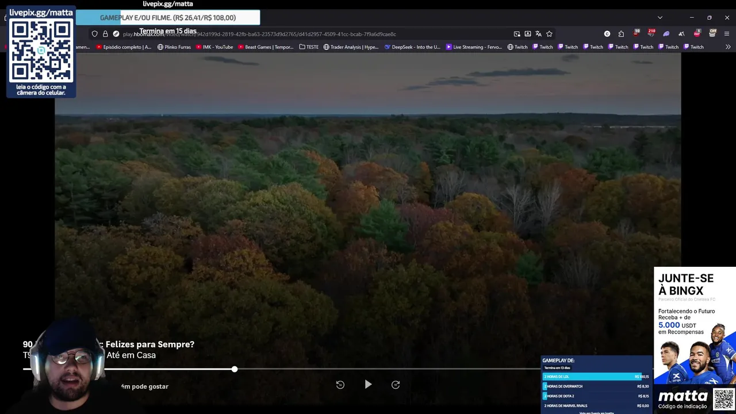Open the translate page icon

click(538, 34)
